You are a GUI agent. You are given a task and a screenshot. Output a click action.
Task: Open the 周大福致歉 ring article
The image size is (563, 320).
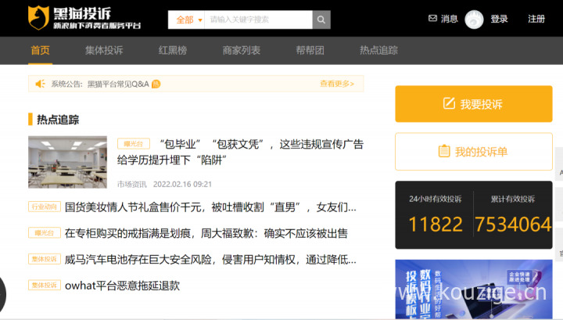pos(206,233)
